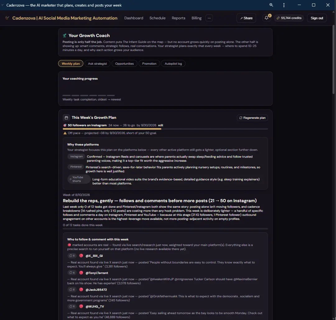Open the Schedule page

coord(158,18)
